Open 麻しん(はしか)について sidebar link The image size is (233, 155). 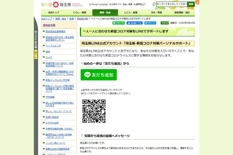[59, 111]
